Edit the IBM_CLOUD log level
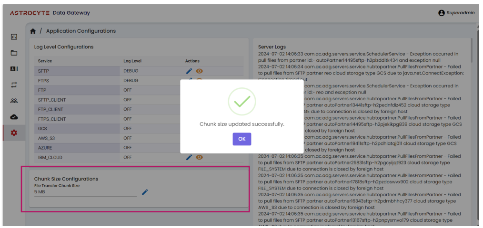The width and height of the screenshot is (483, 228). coord(189,157)
